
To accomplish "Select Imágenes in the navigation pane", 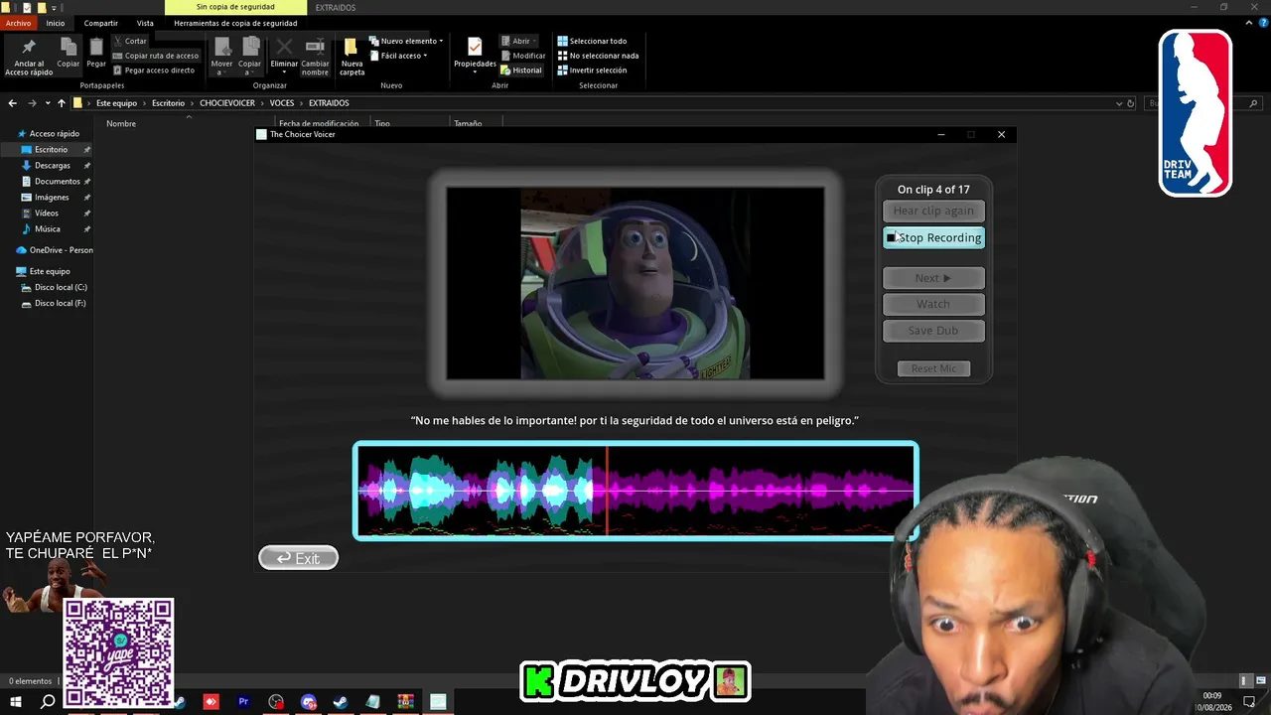I will (x=52, y=198).
